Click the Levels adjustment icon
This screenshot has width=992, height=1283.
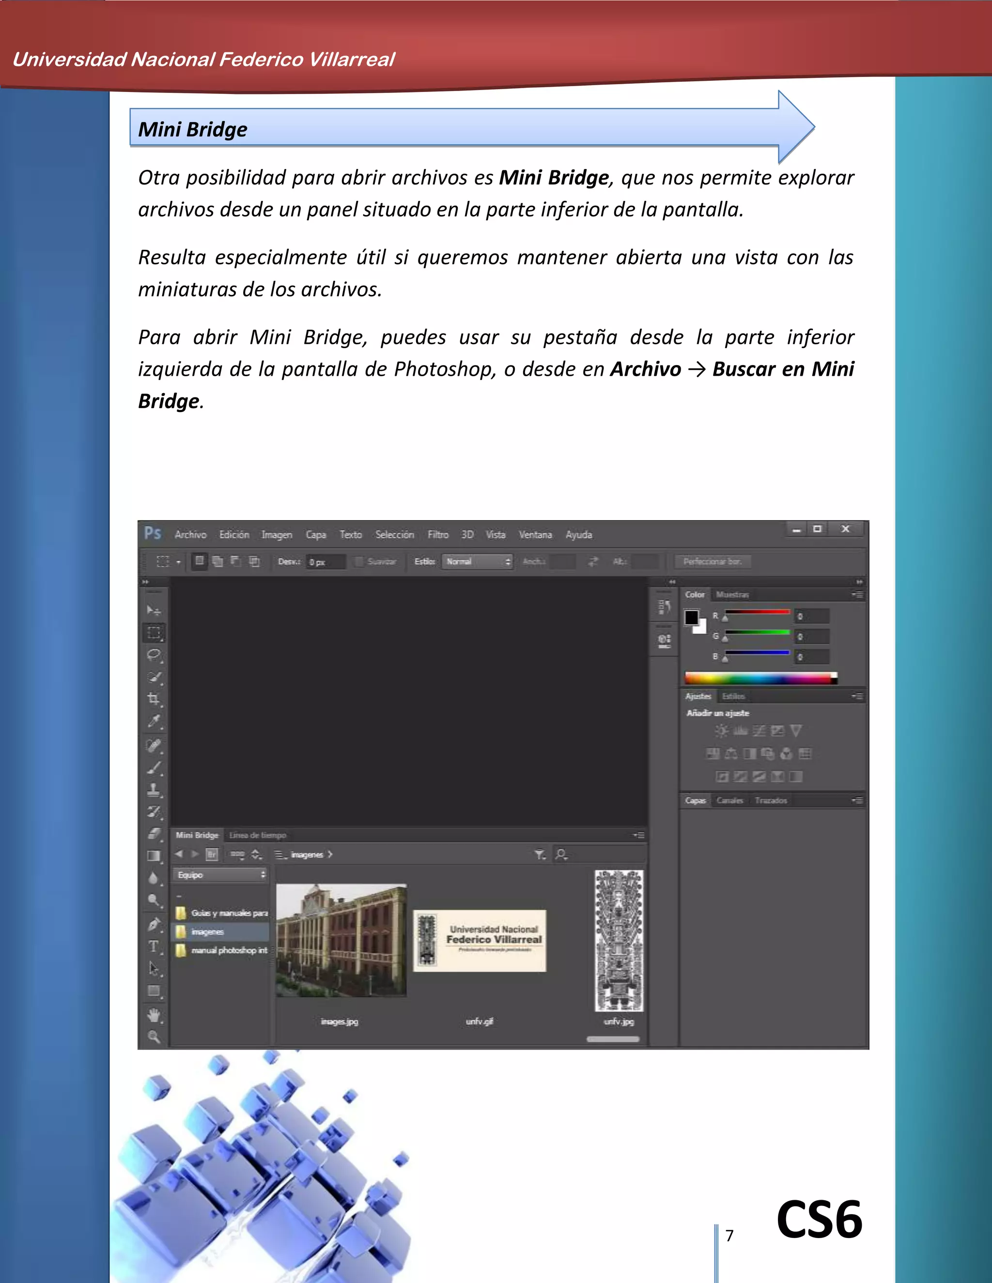pos(741,731)
